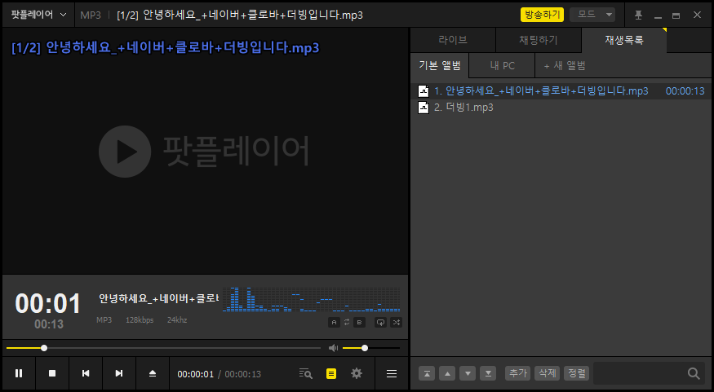Select the 재생목록 tab
Image resolution: width=714 pixels, height=392 pixels.
[624, 40]
